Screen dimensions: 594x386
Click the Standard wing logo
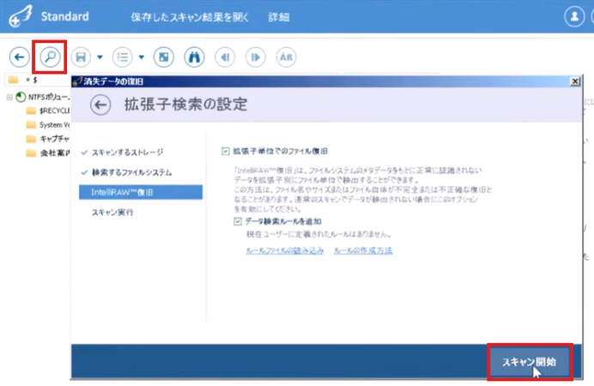point(21,16)
